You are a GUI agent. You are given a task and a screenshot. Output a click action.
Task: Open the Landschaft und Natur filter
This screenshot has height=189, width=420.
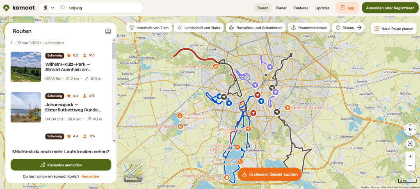[x=199, y=28]
